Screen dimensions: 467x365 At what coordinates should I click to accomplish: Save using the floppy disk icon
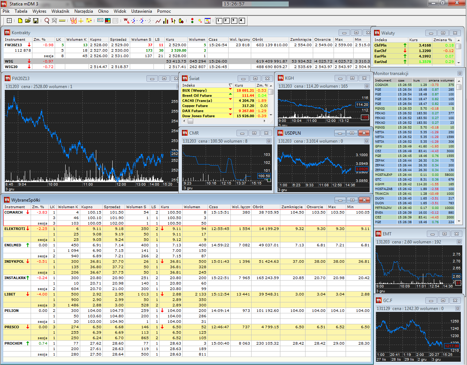pyautogui.click(x=35, y=21)
